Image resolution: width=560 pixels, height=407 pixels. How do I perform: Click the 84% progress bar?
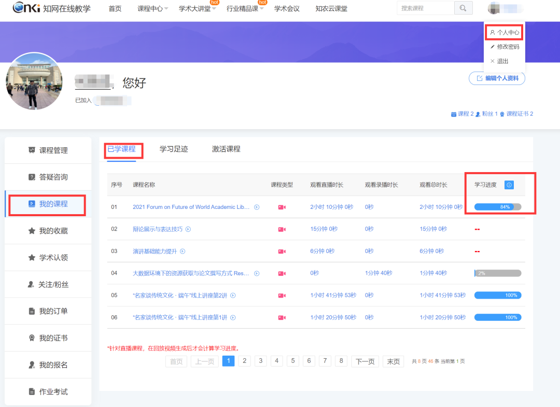pos(497,207)
